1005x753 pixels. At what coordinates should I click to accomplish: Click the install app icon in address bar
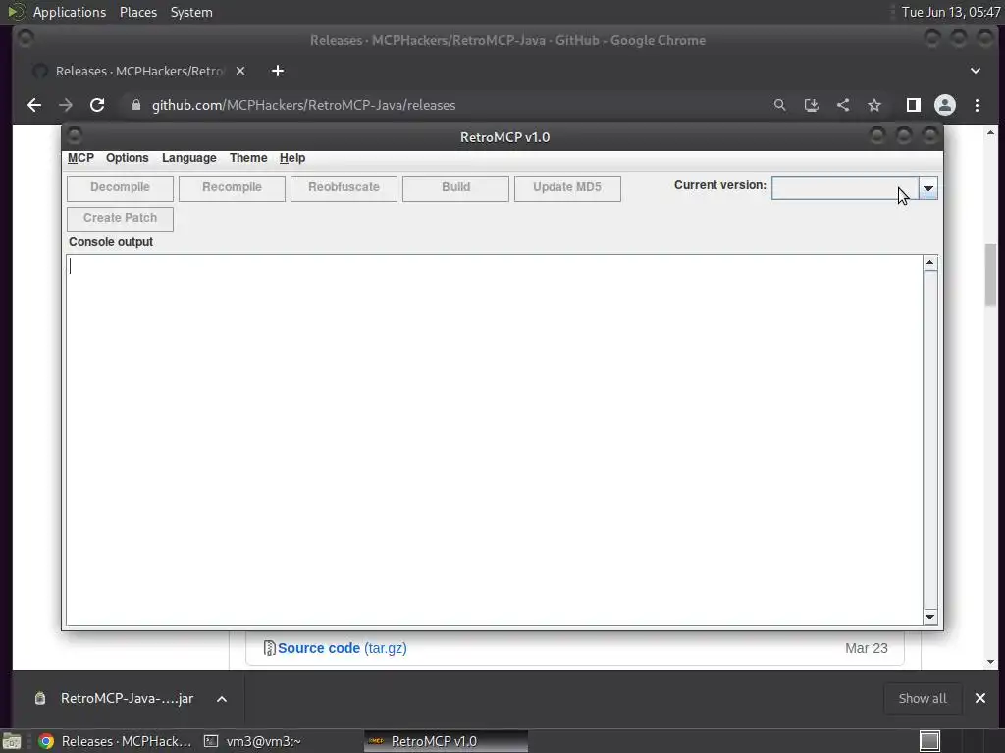coord(812,105)
